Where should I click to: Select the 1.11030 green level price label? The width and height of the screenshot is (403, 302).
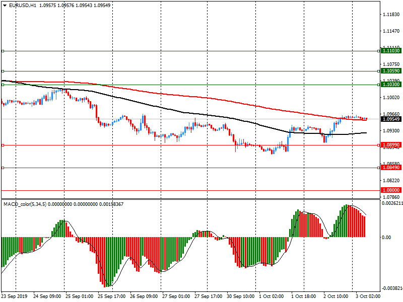pos(391,51)
